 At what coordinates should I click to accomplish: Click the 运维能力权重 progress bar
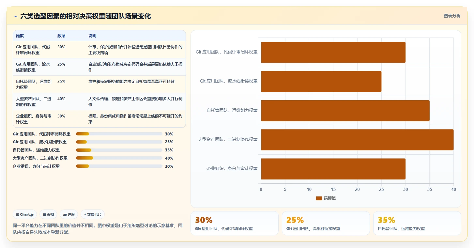119,150
